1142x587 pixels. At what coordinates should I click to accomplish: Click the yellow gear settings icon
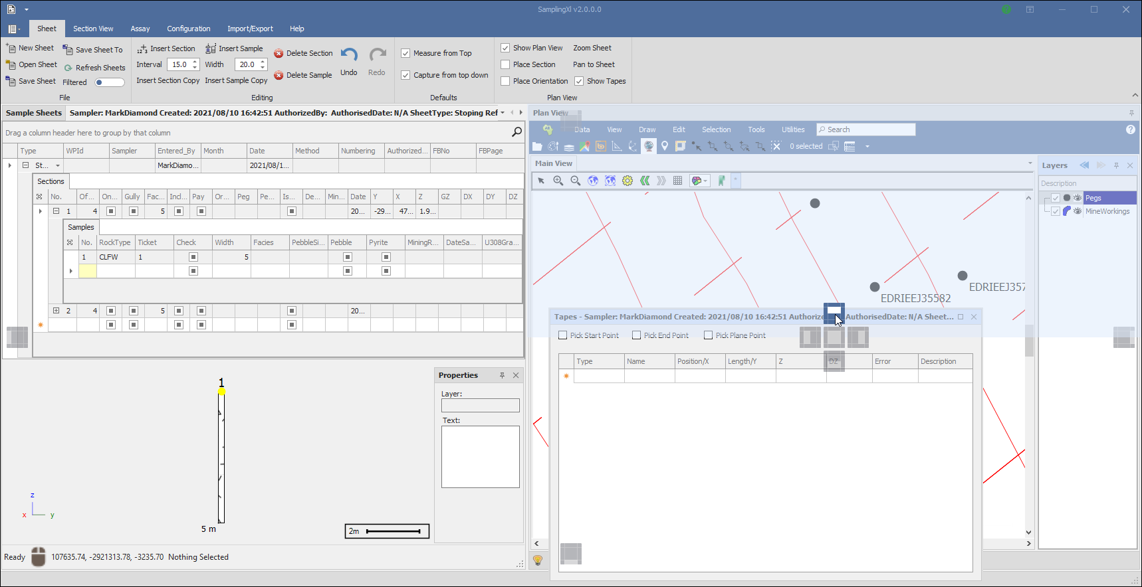[628, 181]
